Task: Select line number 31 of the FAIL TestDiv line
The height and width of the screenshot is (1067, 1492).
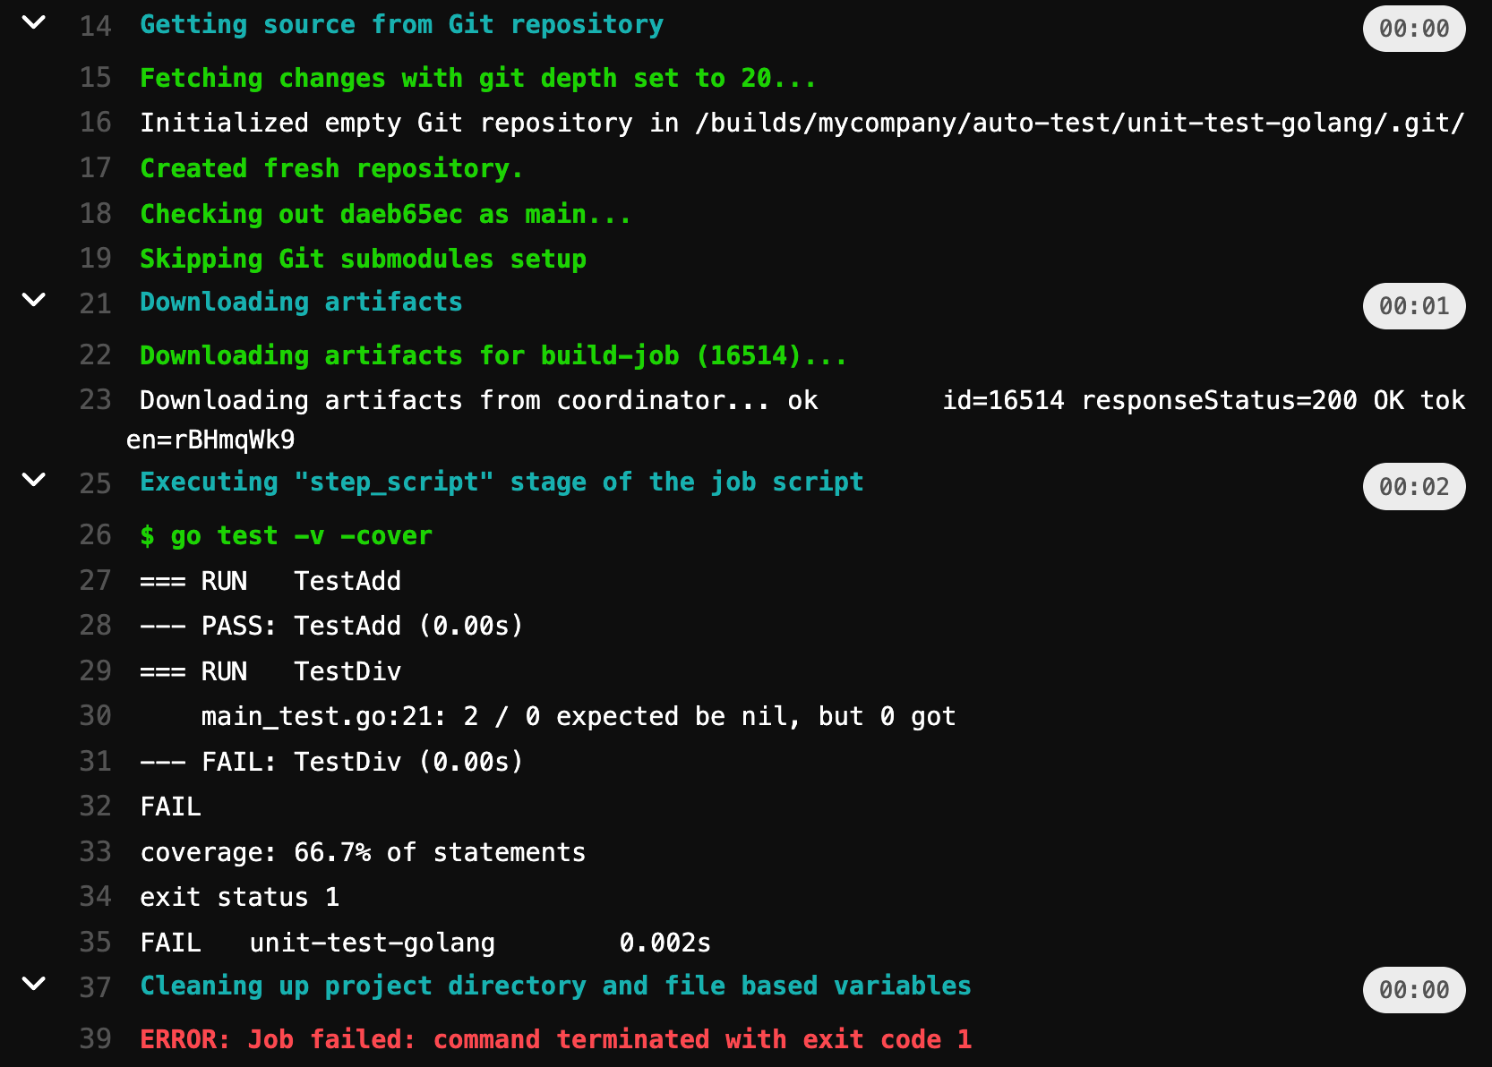Action: click(95, 762)
